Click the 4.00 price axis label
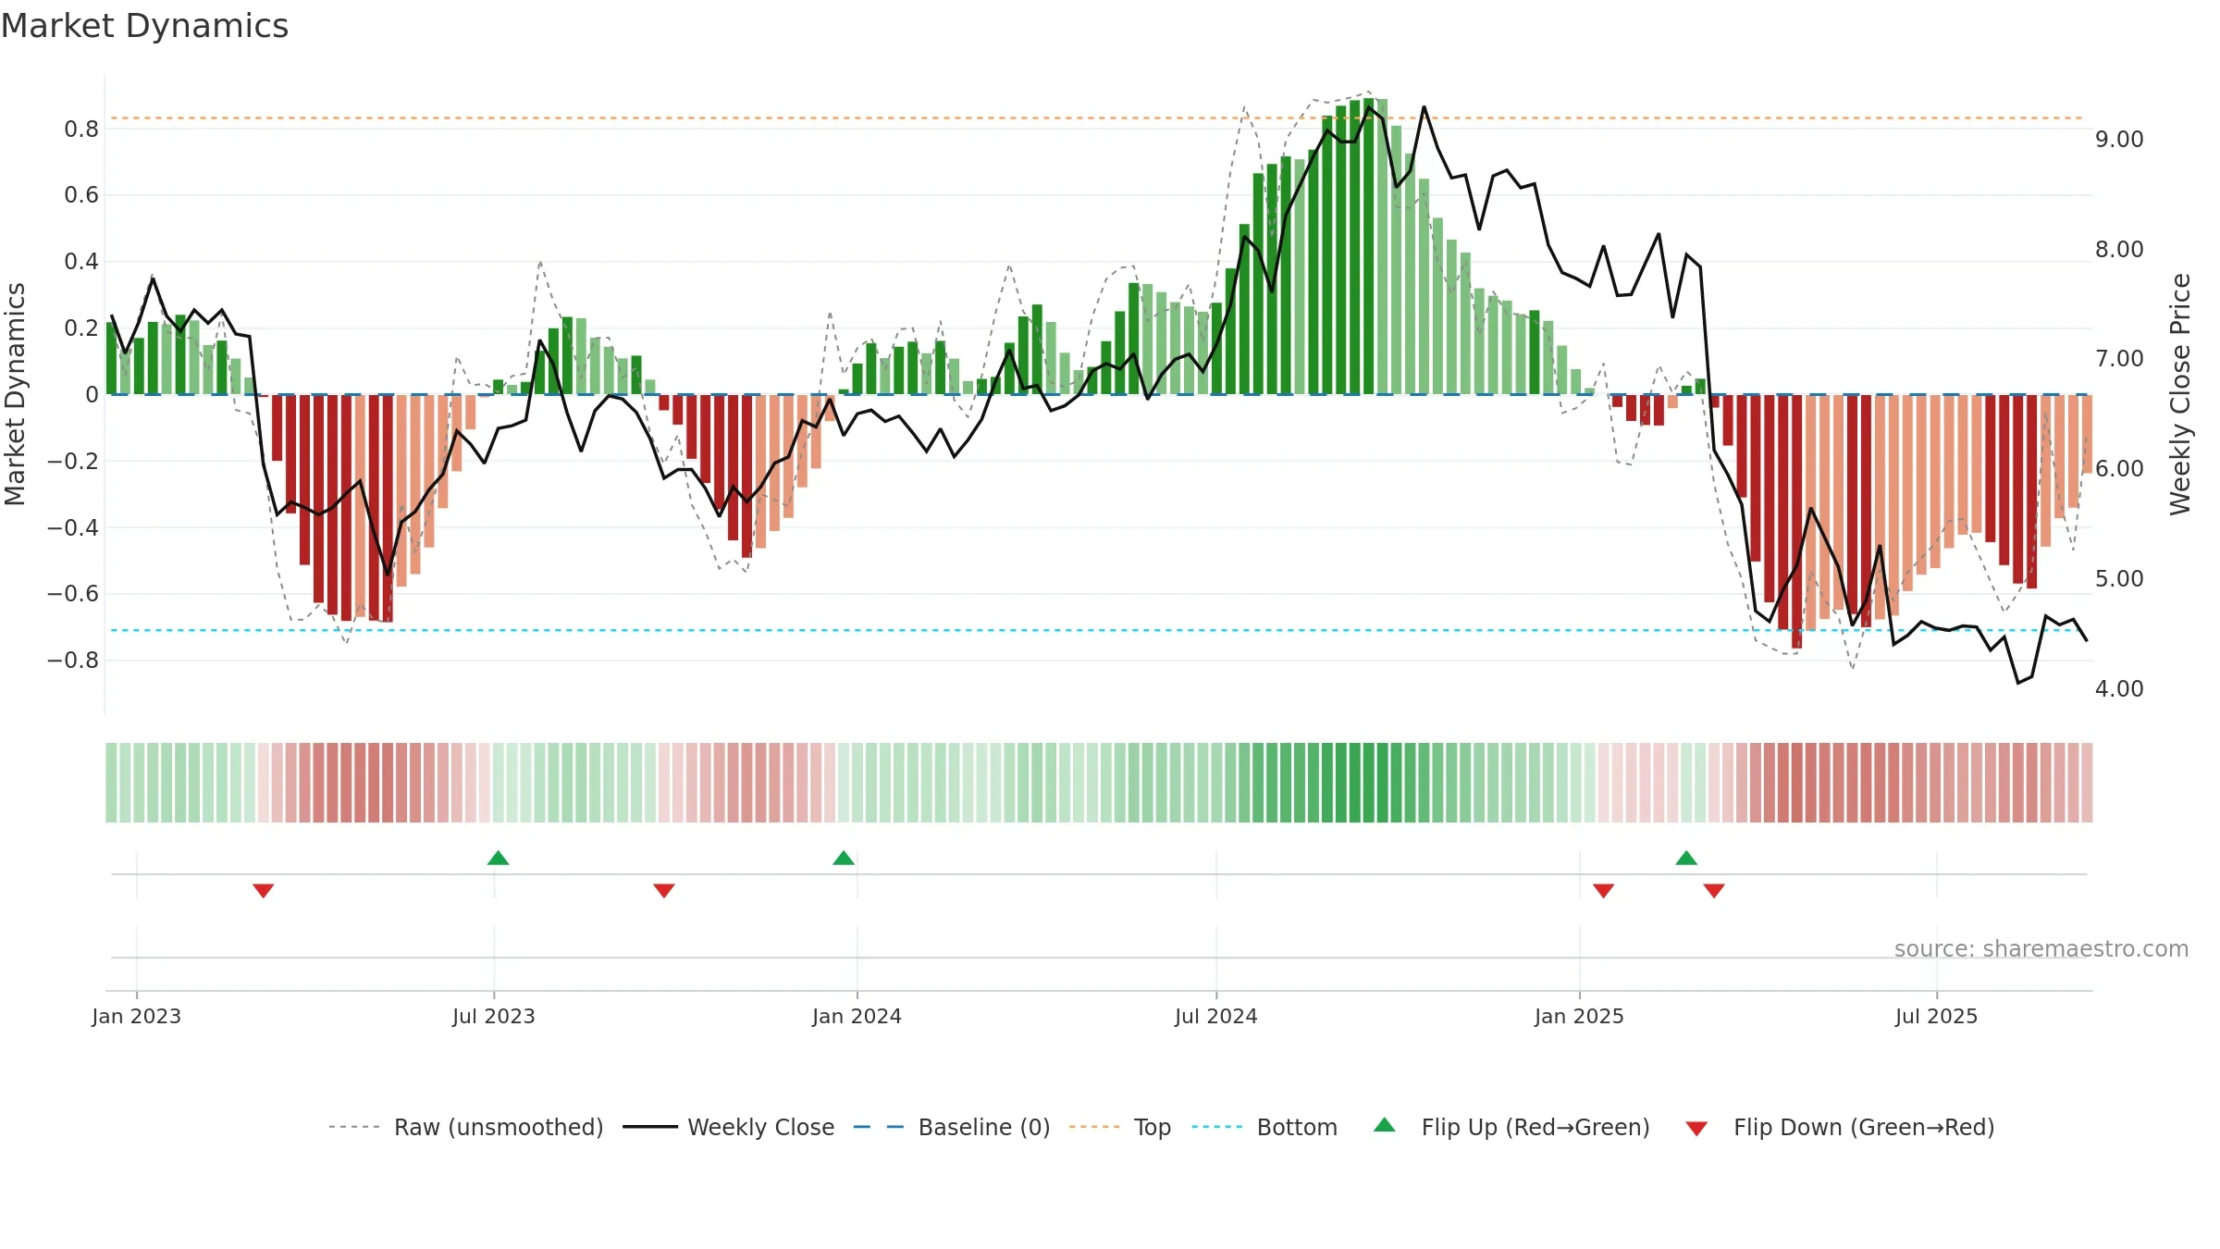 click(2119, 689)
